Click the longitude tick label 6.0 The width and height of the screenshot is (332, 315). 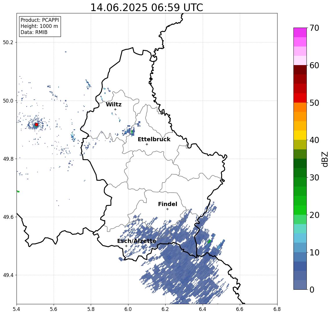128,309
